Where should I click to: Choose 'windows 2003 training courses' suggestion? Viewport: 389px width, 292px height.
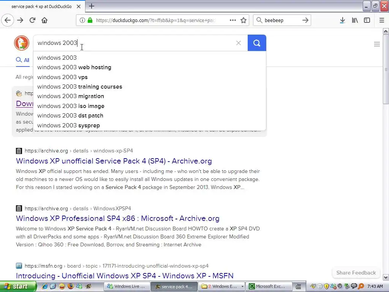click(x=149, y=87)
